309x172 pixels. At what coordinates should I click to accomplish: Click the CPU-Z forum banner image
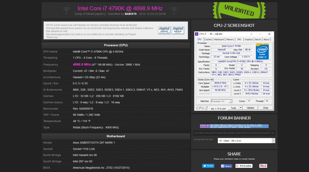pyautogui.click(x=234, y=126)
